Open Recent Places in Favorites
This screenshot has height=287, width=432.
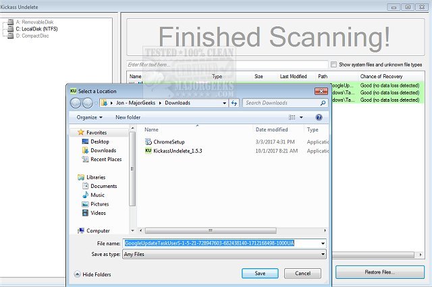[106, 159]
